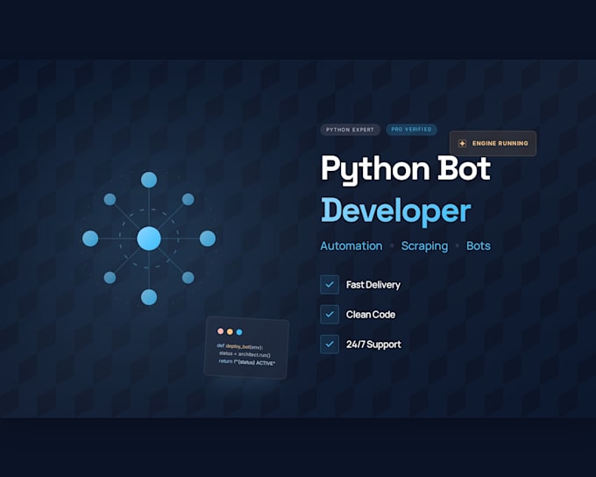This screenshot has height=477, width=596.
Task: Click the 'return' line ending in ACTIVE
Action: pyautogui.click(x=246, y=362)
